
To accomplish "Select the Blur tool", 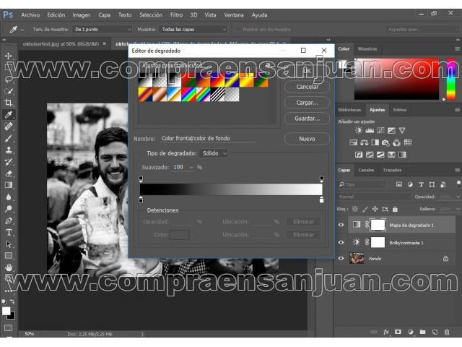I will click(8, 197).
